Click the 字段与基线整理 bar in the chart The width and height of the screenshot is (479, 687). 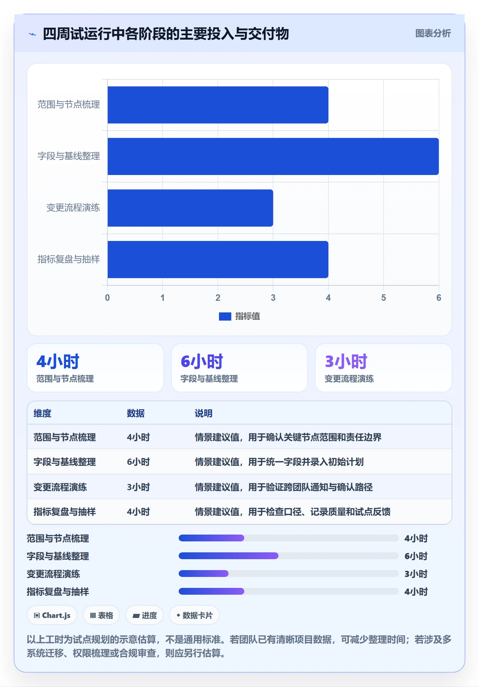coord(273,157)
